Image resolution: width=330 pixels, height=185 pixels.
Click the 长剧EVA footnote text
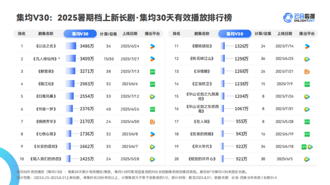(270, 178)
